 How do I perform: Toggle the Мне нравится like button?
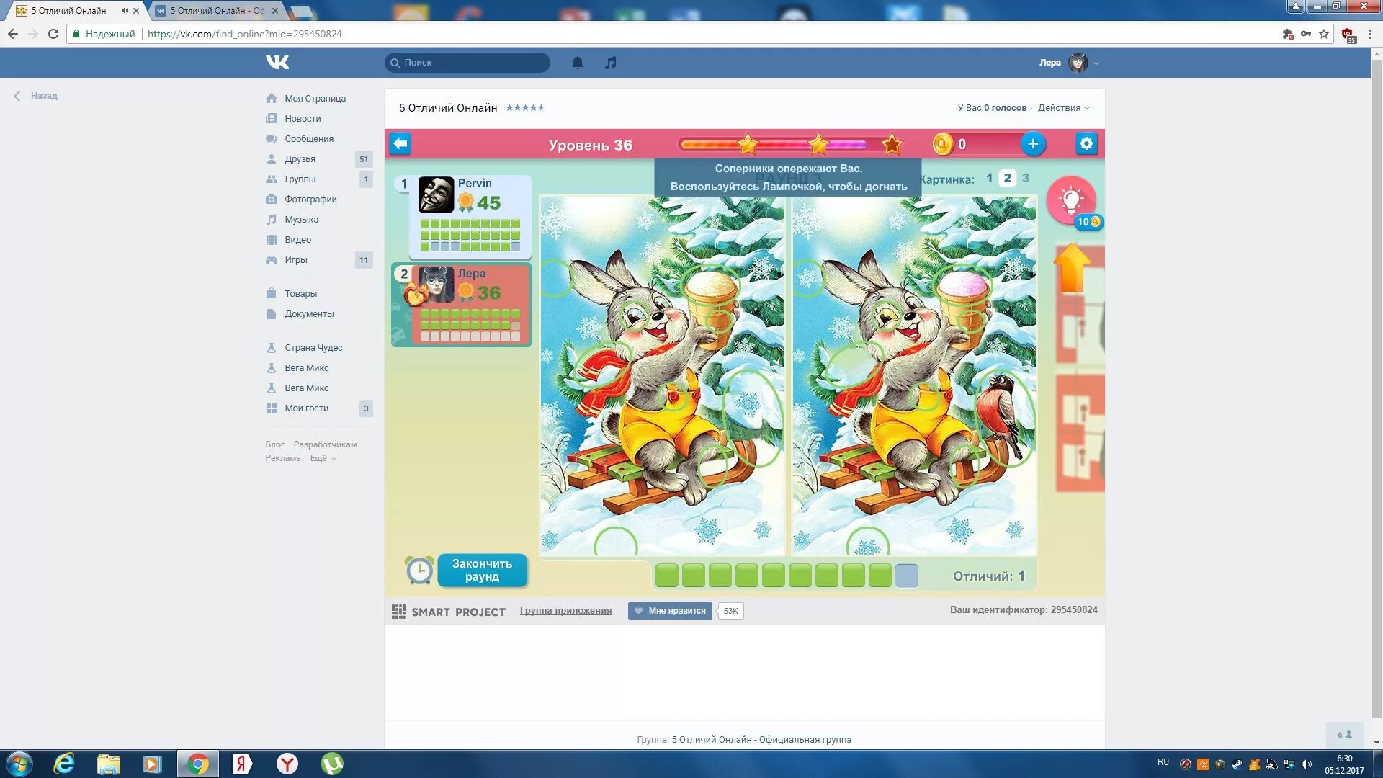670,611
